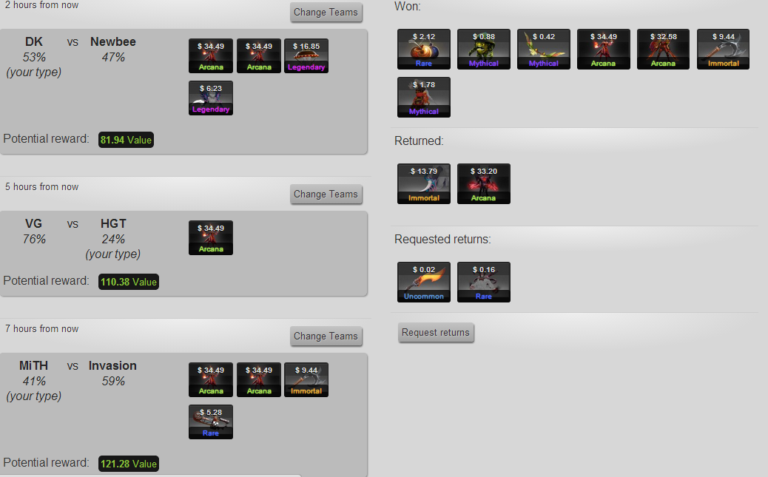
Task: Select the $0.88 Mythical item in Won
Action: coord(483,49)
